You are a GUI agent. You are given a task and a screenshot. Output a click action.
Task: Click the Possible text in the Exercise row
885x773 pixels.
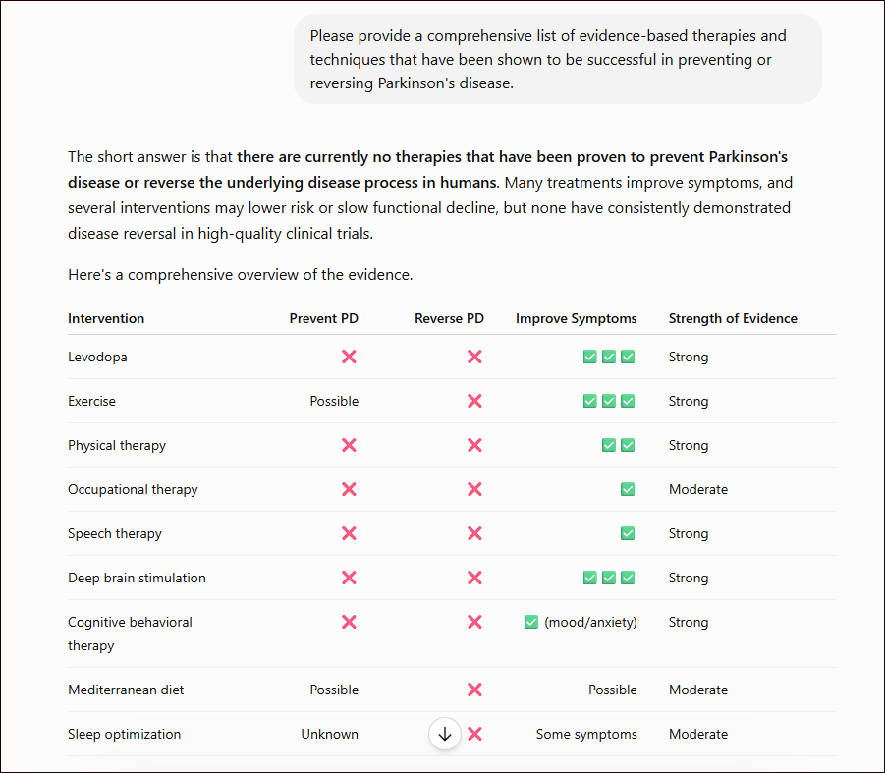(334, 401)
